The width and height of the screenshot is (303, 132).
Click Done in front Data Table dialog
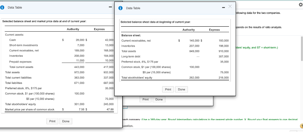[181, 89]
